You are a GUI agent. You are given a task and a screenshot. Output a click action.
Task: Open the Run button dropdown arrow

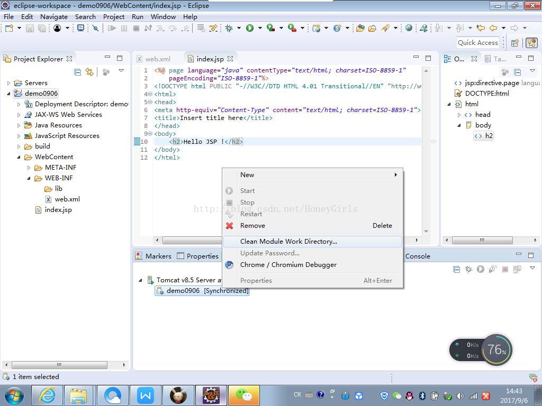click(260, 28)
